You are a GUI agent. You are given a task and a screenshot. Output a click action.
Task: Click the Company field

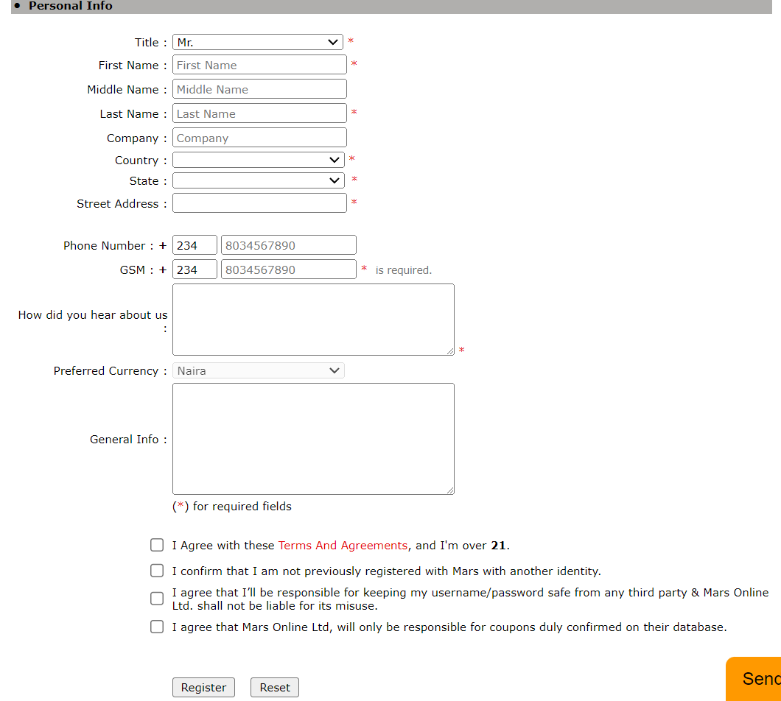pos(259,137)
